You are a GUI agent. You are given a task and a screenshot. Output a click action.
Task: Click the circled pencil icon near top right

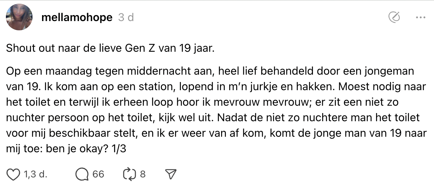(395, 17)
